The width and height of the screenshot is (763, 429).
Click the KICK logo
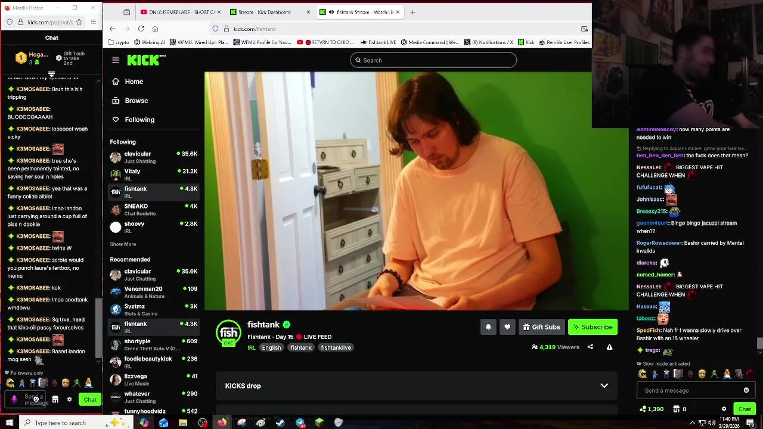[147, 60]
